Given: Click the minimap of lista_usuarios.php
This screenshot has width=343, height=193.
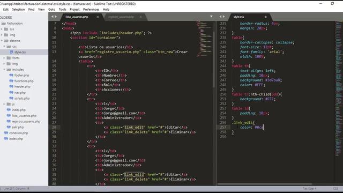Looking at the screenshot, I should pos(204,39).
